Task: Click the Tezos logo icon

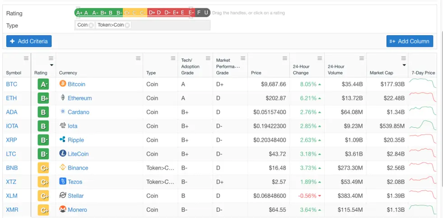Action: [63, 181]
